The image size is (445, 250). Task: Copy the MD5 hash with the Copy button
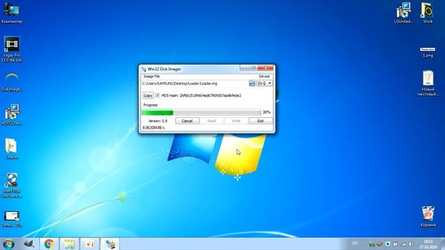coord(148,96)
